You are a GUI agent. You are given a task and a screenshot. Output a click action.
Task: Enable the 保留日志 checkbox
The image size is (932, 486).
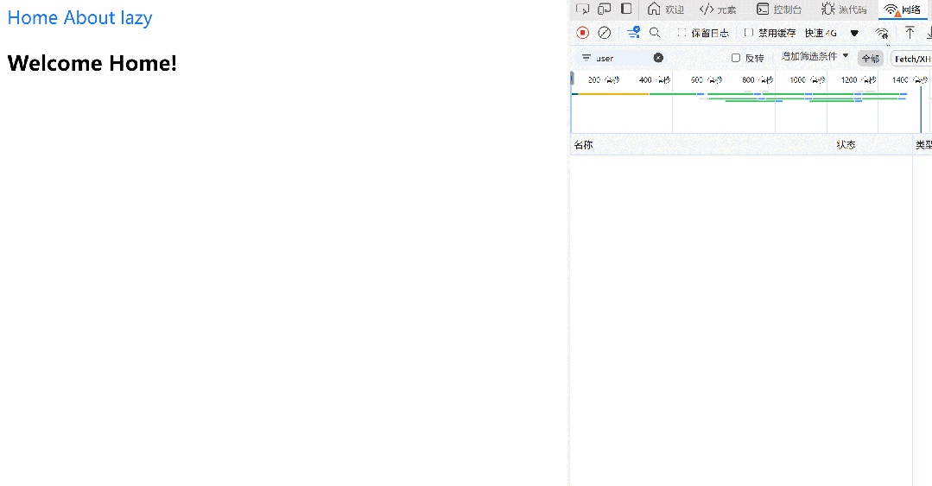click(682, 33)
